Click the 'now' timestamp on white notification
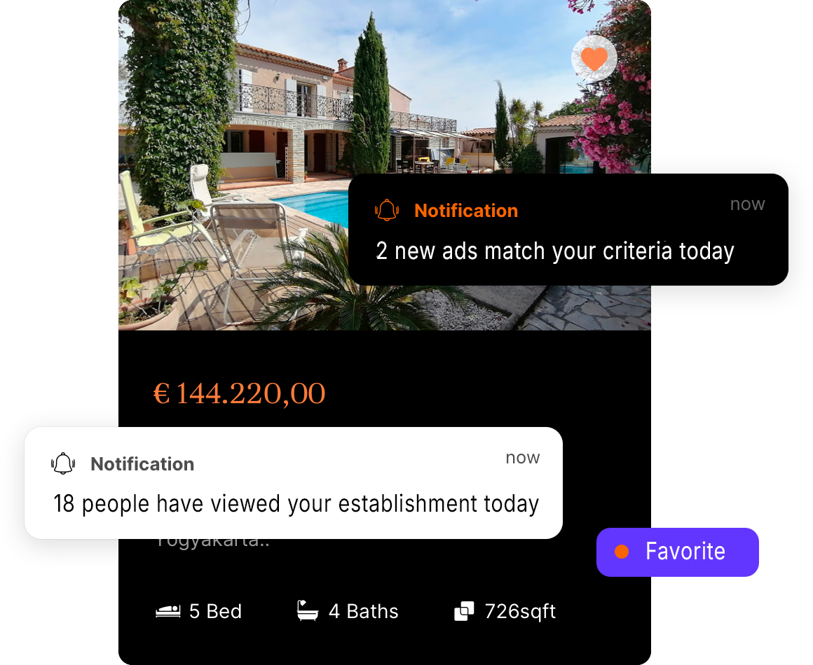The height and width of the screenshot is (665, 813). pos(523,457)
